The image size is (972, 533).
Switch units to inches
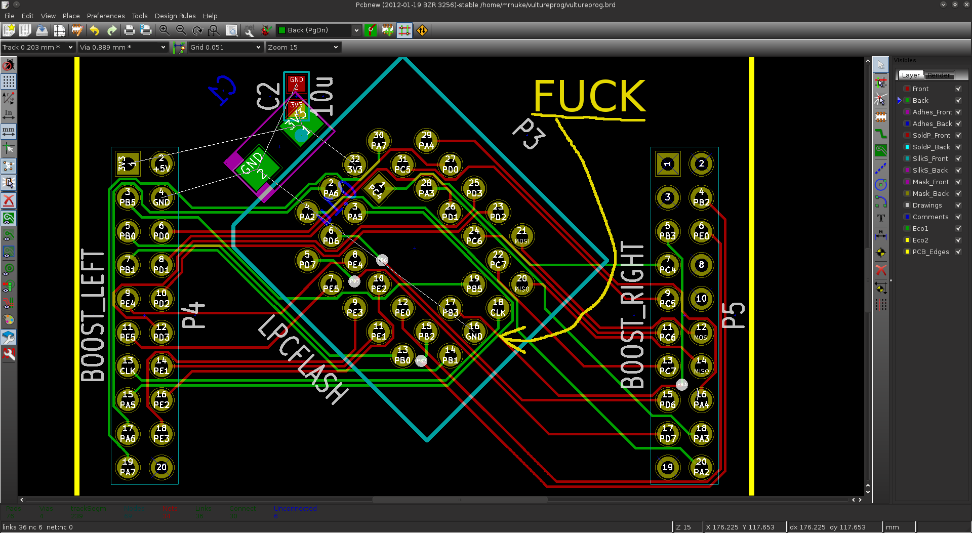(9, 115)
